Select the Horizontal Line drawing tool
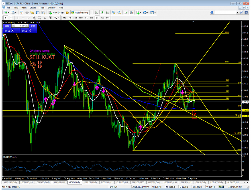Screen dimensions: 251x190 [23, 18]
